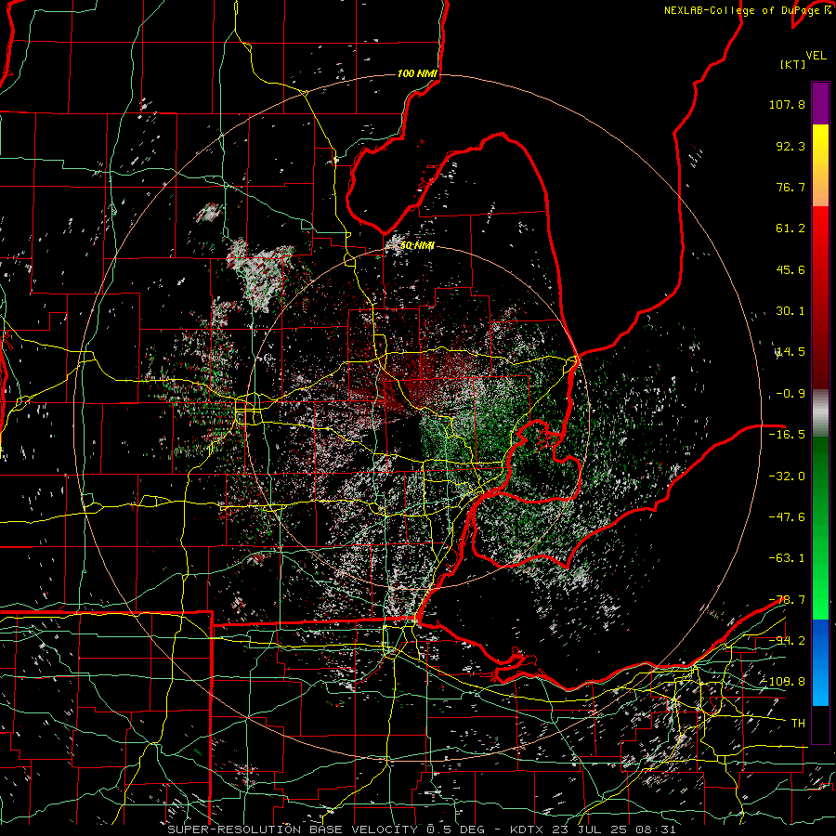Pick the gray near-zero color bar segment
This screenshot has height=836, width=836.
pyautogui.click(x=820, y=413)
